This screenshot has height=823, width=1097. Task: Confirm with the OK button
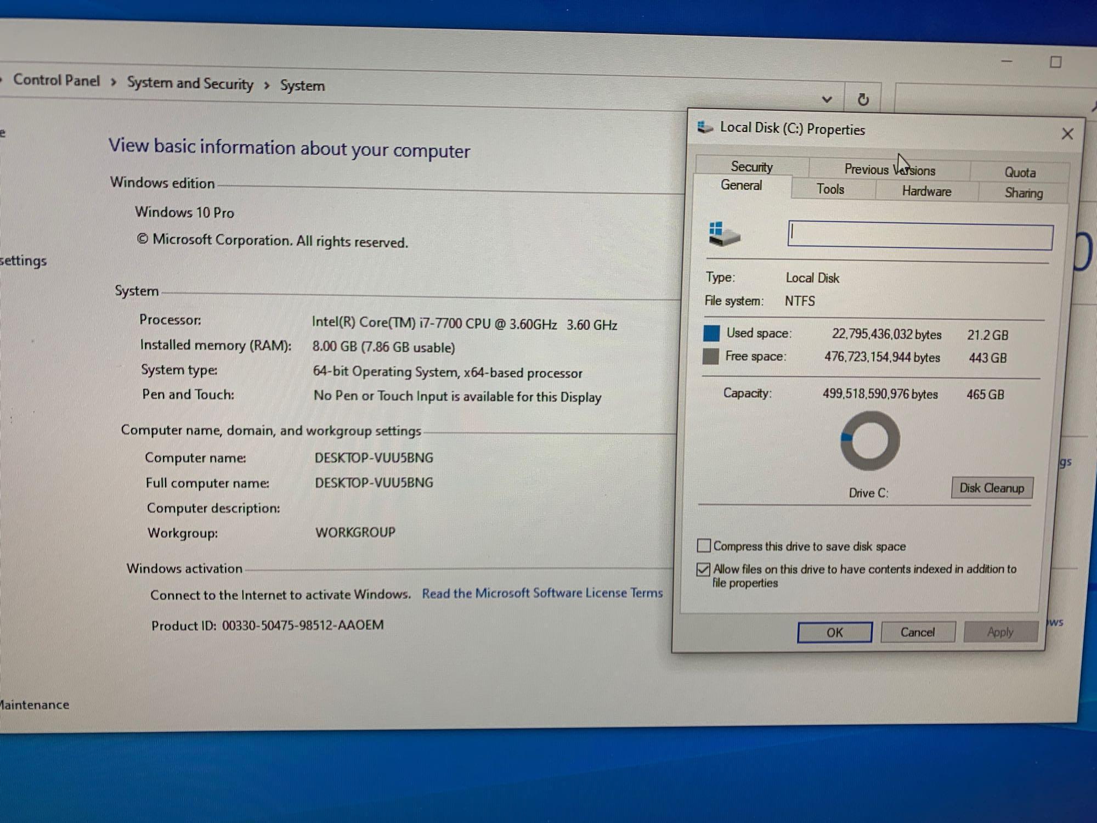tap(834, 633)
